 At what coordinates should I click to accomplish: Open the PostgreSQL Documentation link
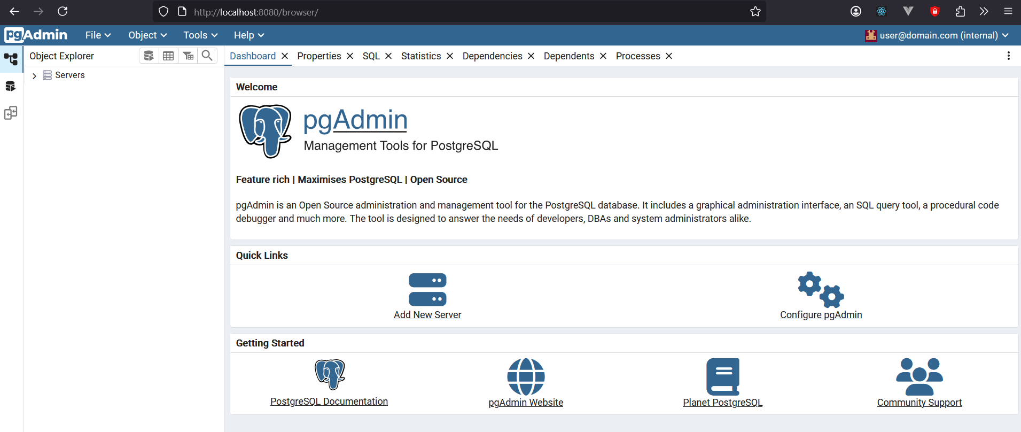click(329, 402)
